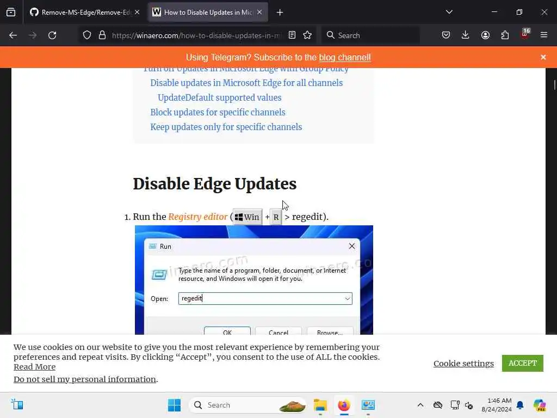Screen dimensions: 557x418
Task: Click the site security padlock icon
Action: coord(102,35)
